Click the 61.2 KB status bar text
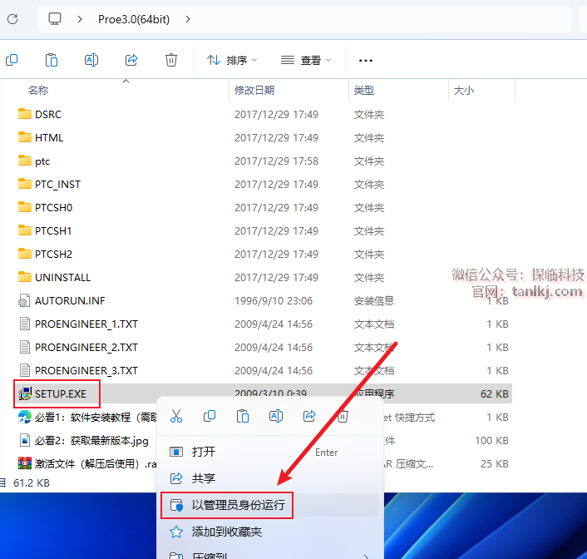Viewport: 587px width, 559px height. point(32,483)
